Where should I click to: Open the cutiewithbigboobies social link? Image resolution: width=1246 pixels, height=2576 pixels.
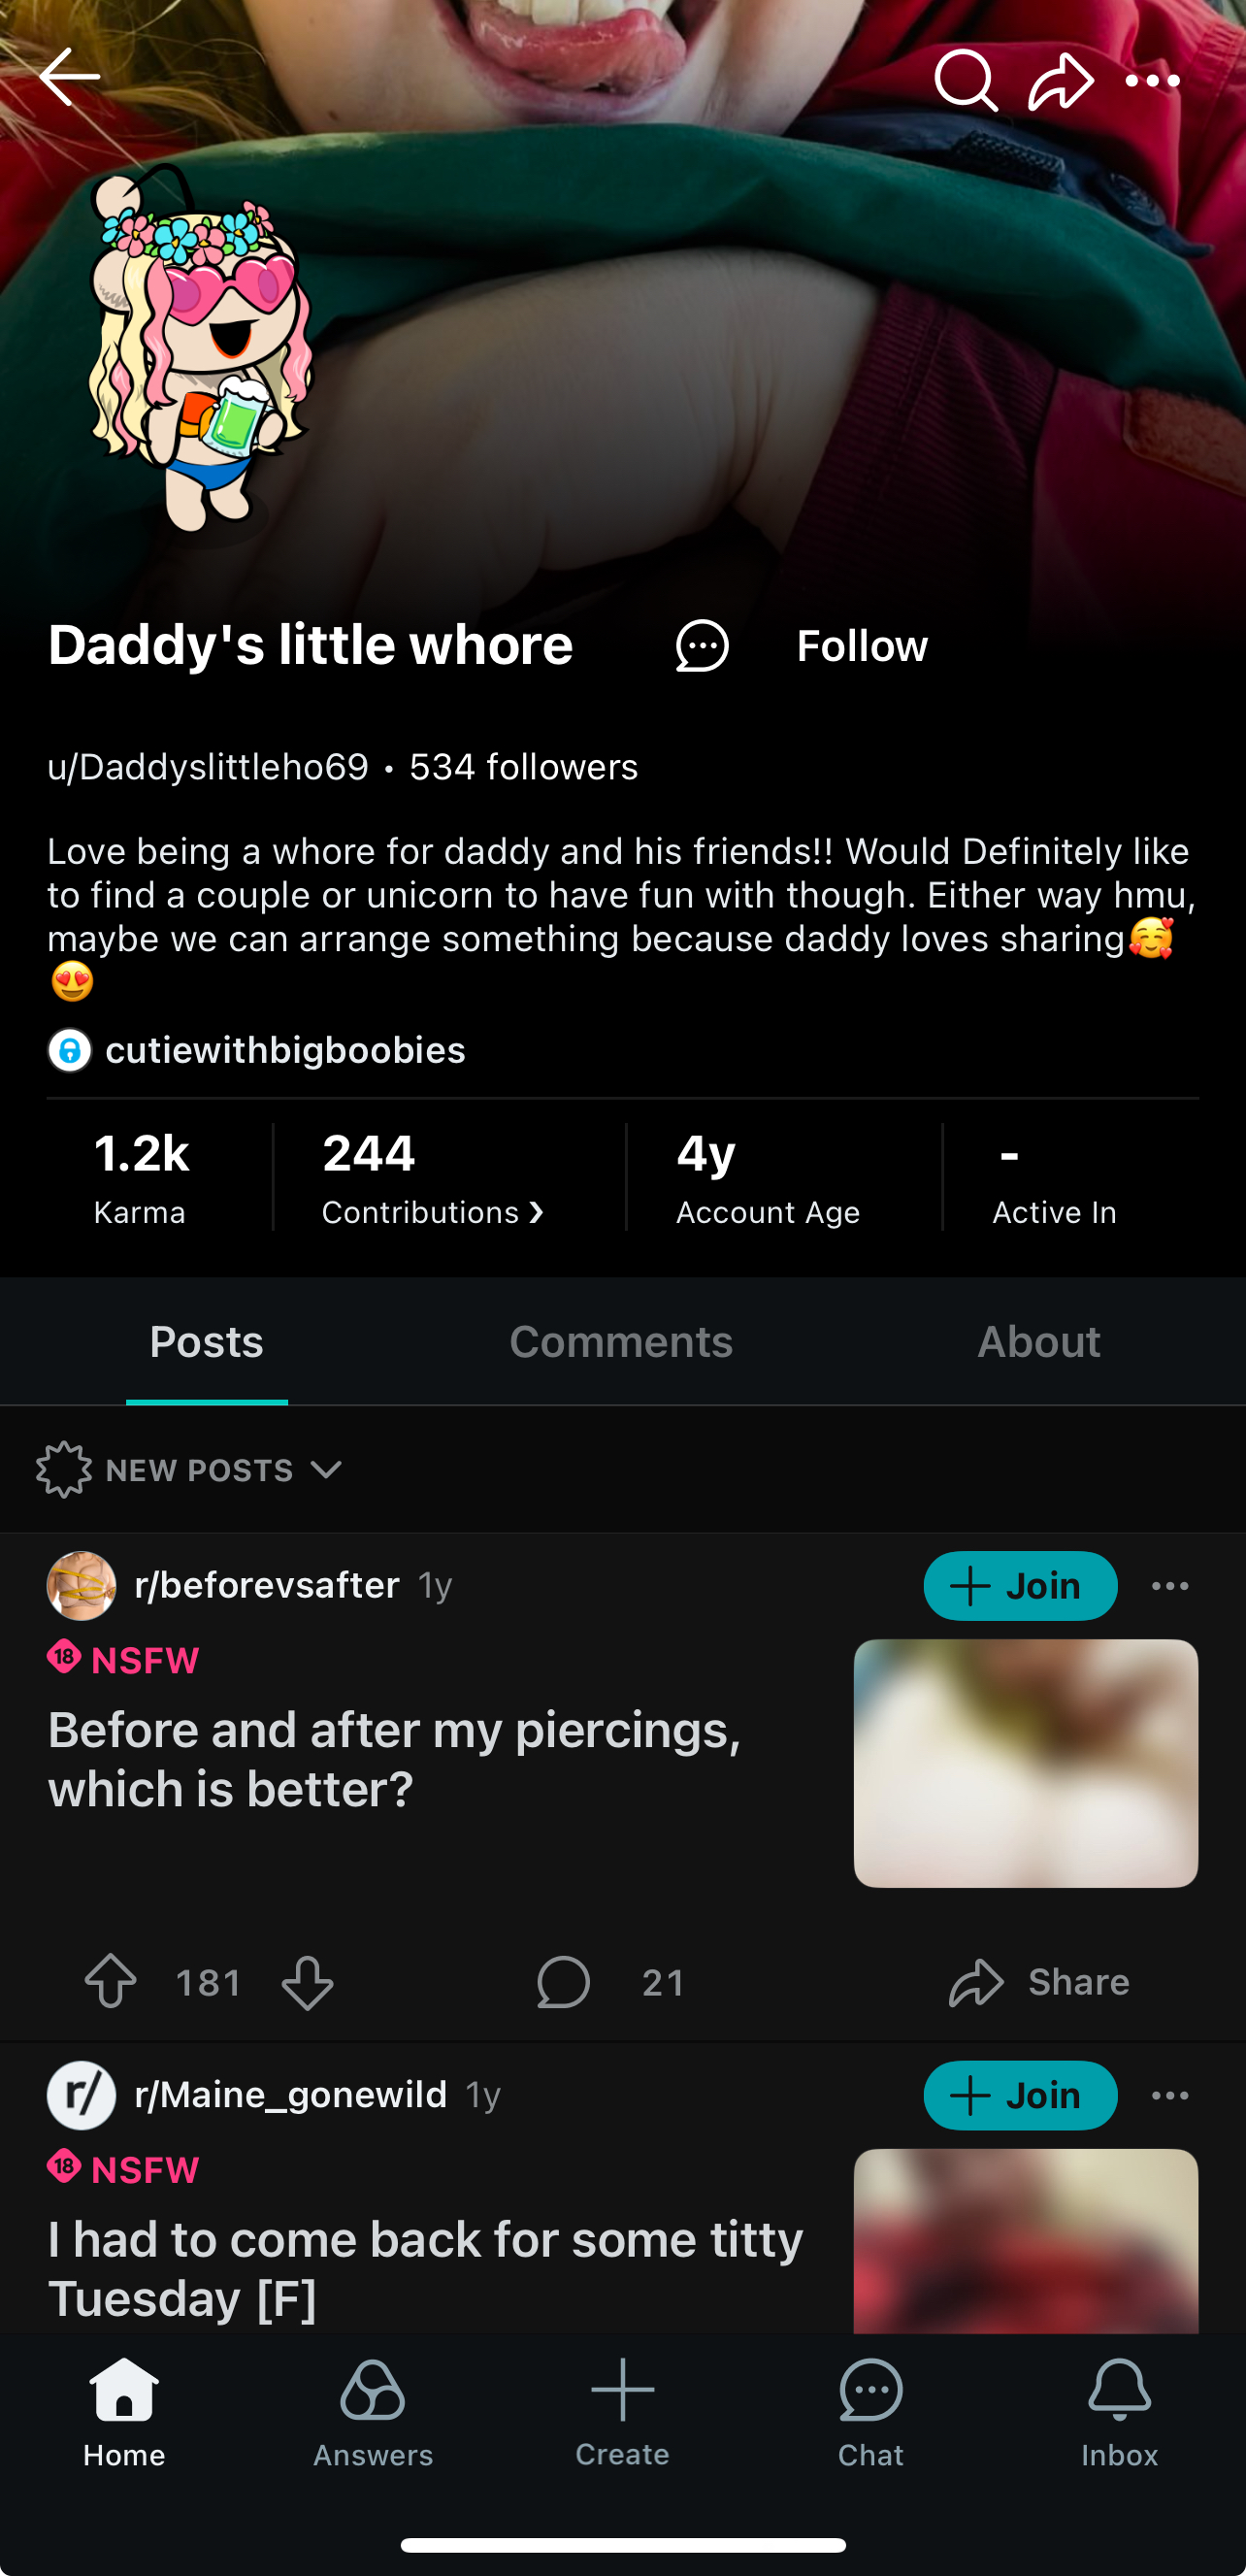click(284, 1050)
